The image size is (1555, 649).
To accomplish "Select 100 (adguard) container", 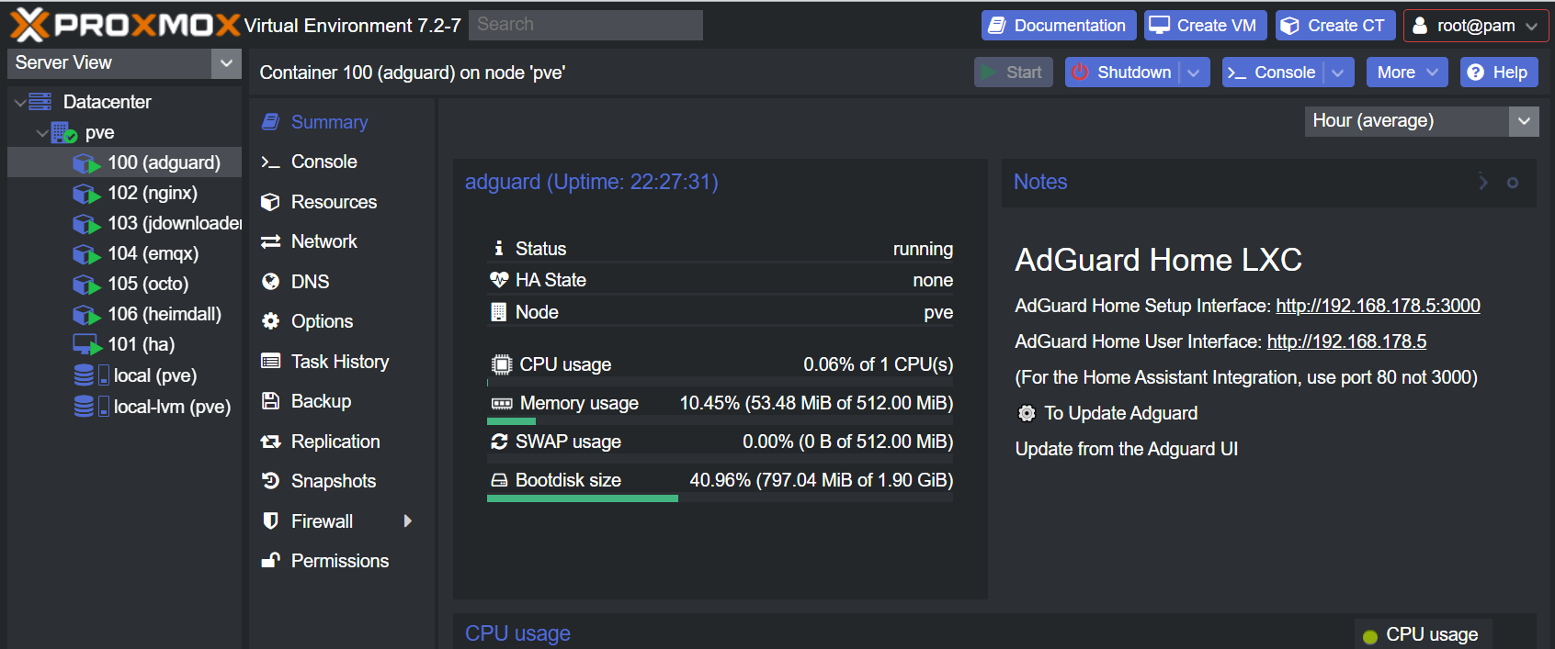I will pos(124,162).
